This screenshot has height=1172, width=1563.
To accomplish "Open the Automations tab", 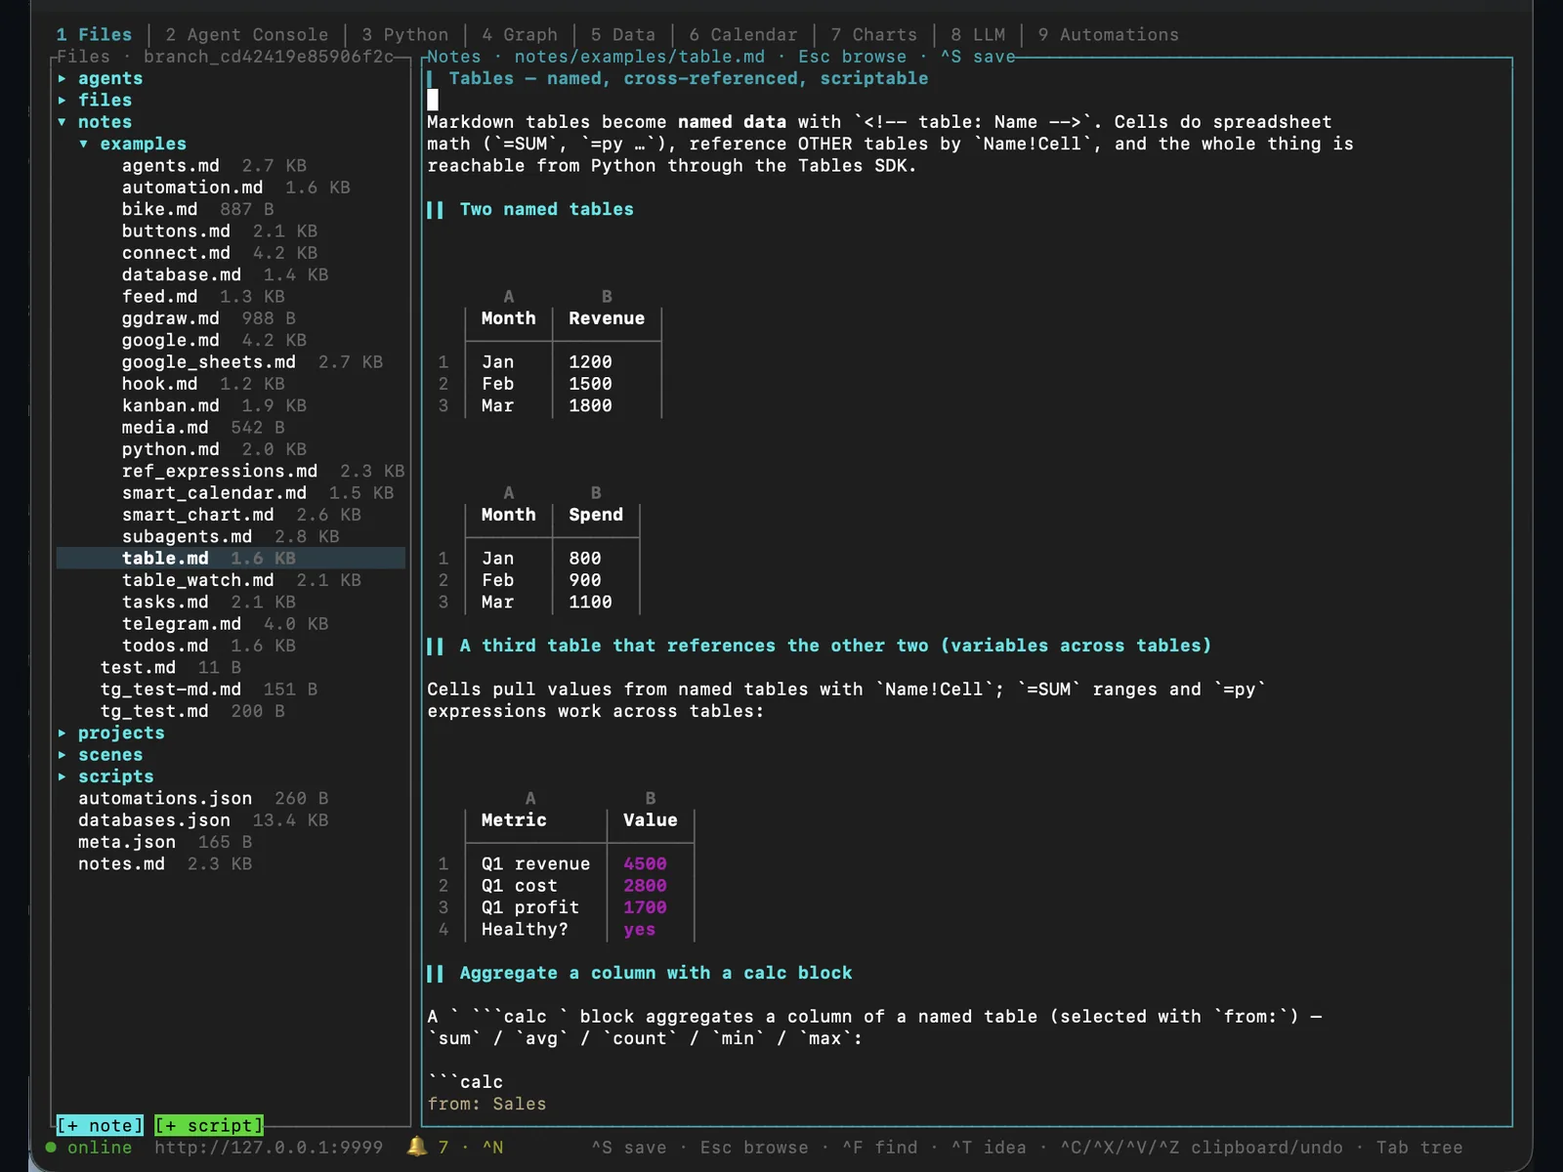I will click(1108, 34).
